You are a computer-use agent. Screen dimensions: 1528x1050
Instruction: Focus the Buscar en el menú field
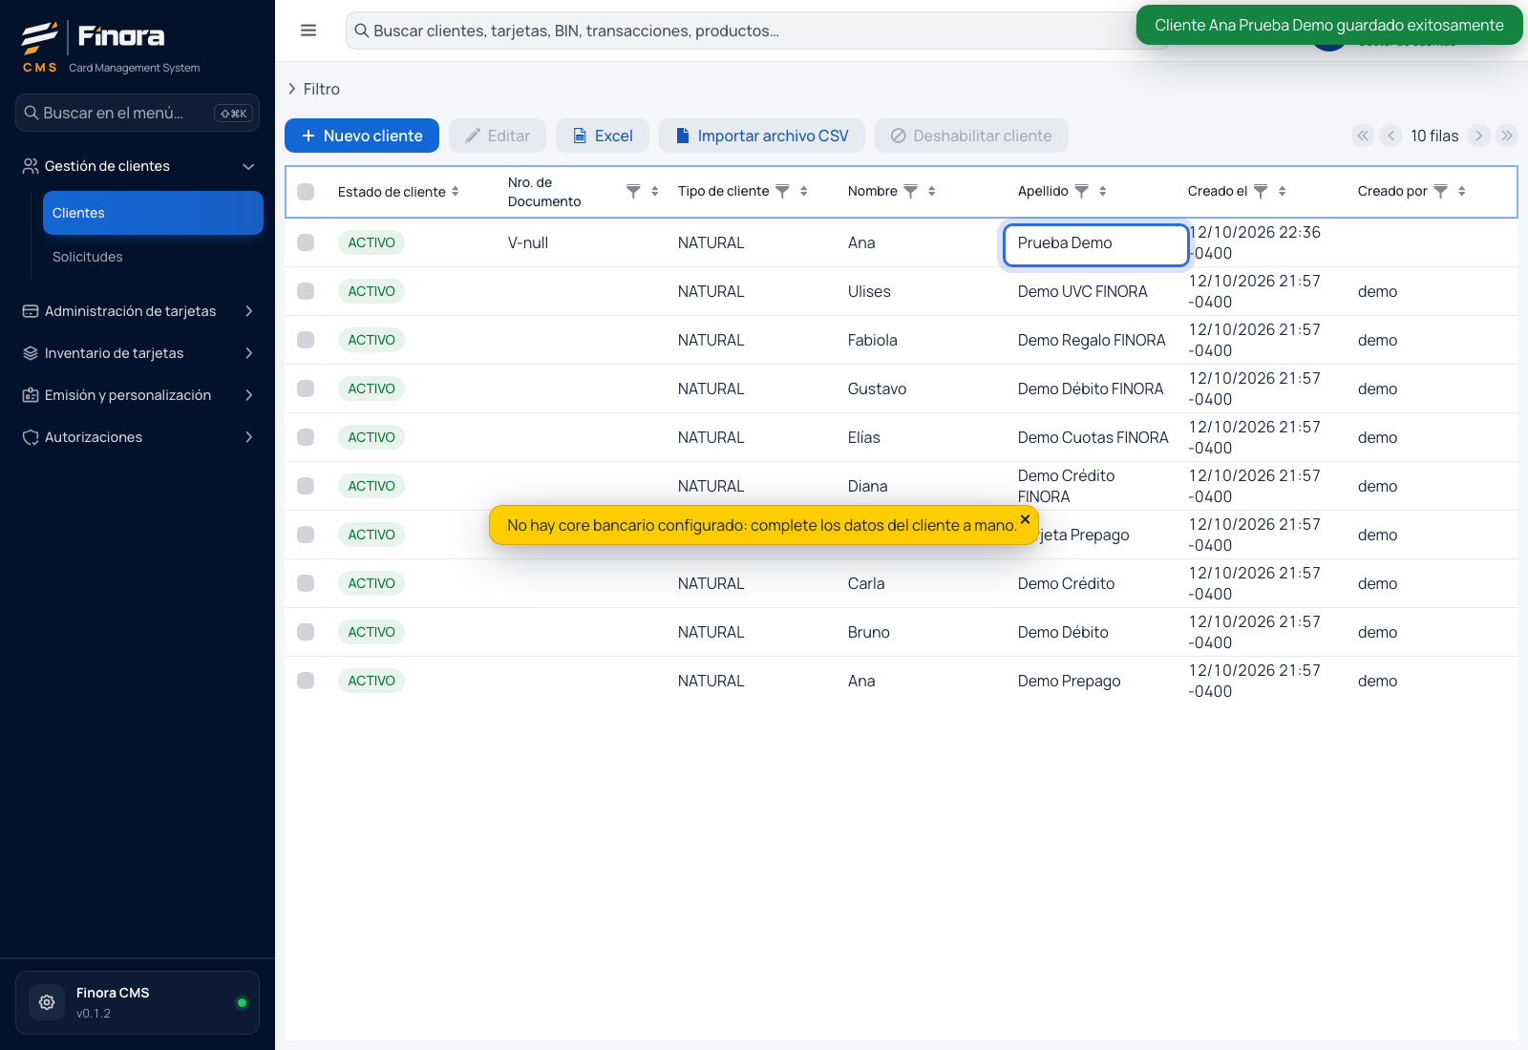pyautogui.click(x=138, y=113)
